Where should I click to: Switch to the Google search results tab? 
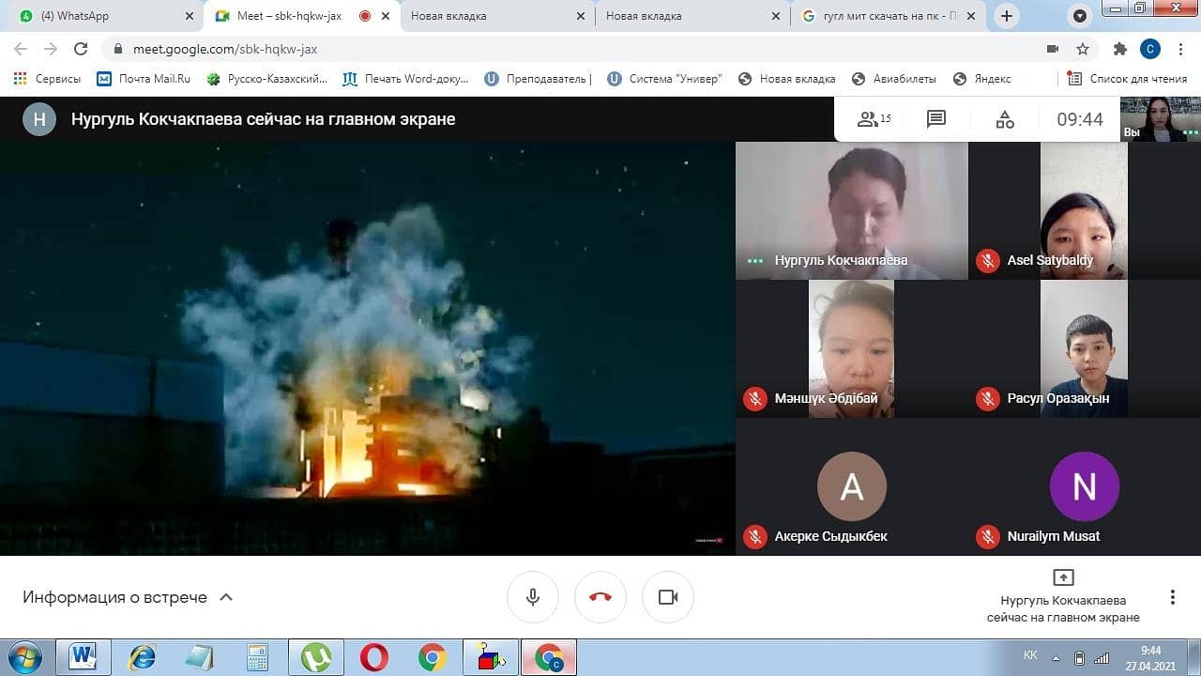[x=882, y=16]
